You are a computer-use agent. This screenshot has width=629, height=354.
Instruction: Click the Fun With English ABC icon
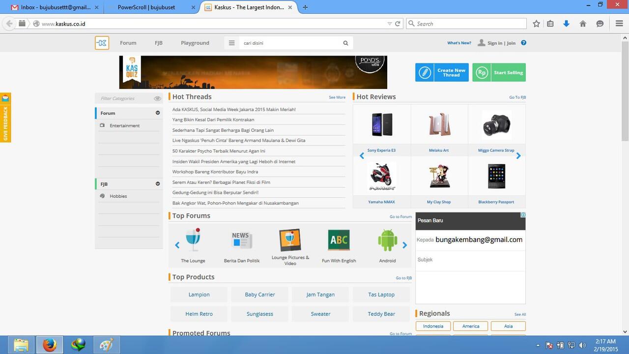click(x=339, y=240)
